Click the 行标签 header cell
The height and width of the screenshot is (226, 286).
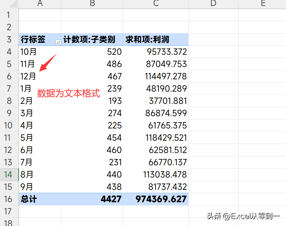40,39
